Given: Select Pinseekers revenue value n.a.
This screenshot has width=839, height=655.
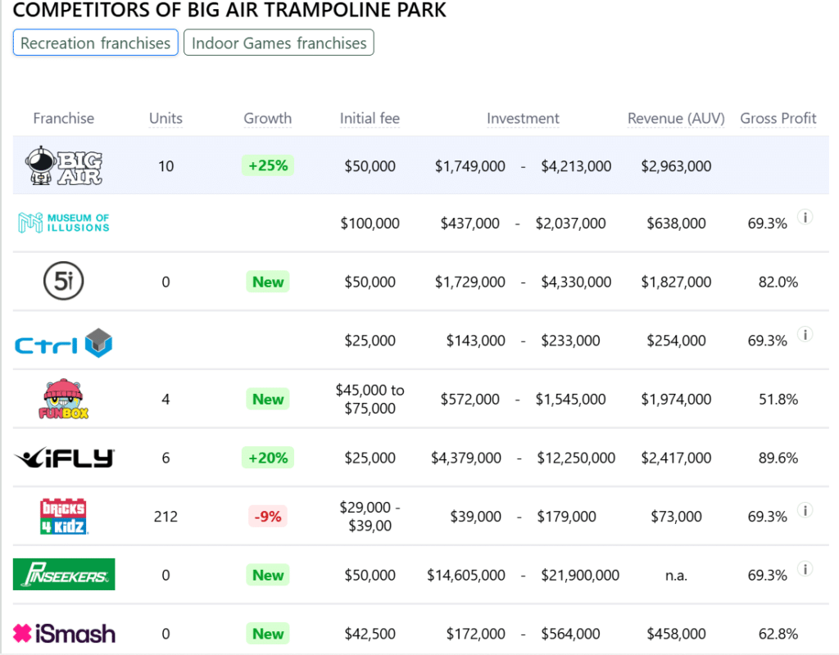Looking at the screenshot, I should click(x=676, y=576).
